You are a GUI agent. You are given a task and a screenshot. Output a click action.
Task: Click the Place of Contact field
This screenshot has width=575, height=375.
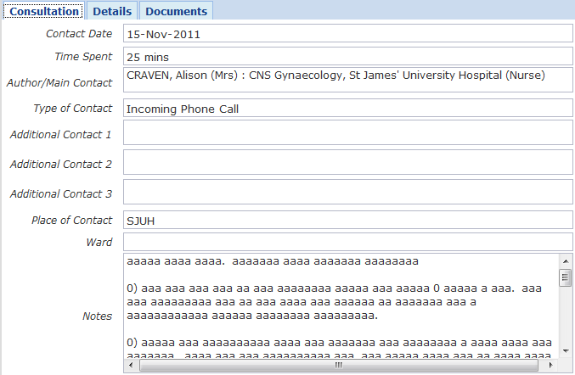pyautogui.click(x=348, y=221)
